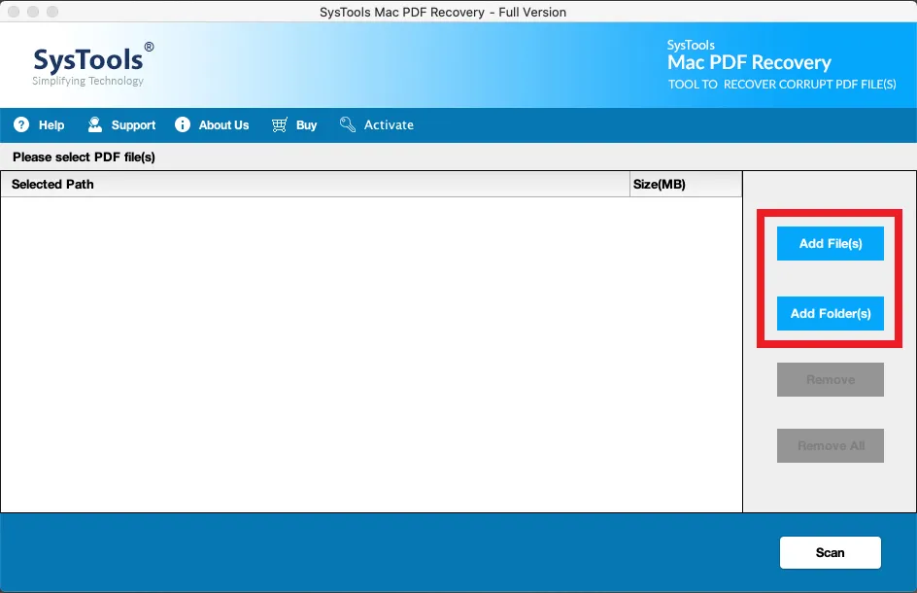This screenshot has width=917, height=593.
Task: Click the Support person icon
Action: click(x=95, y=124)
